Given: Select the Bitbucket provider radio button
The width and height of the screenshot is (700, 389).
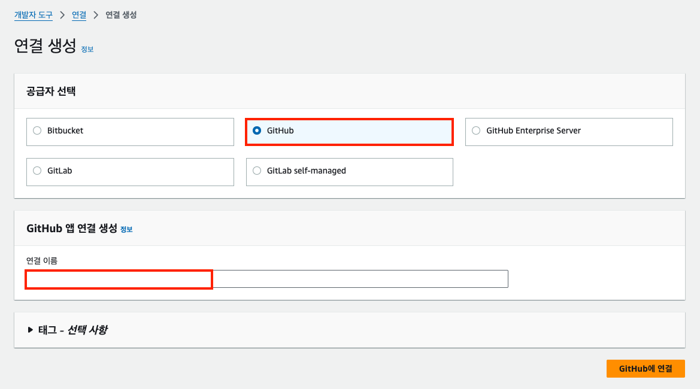Looking at the screenshot, I should click(x=37, y=130).
